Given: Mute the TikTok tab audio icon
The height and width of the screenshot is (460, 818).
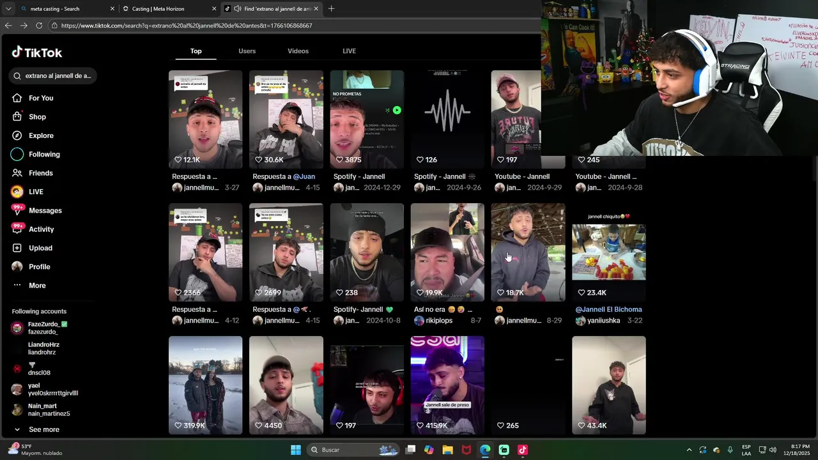Looking at the screenshot, I should (x=238, y=9).
